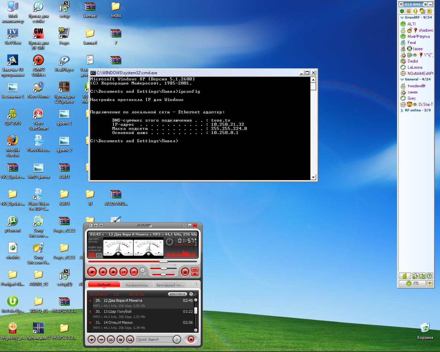Select contact ALTI in QIP
The height and width of the screenshot is (352, 440).
pyautogui.click(x=411, y=24)
